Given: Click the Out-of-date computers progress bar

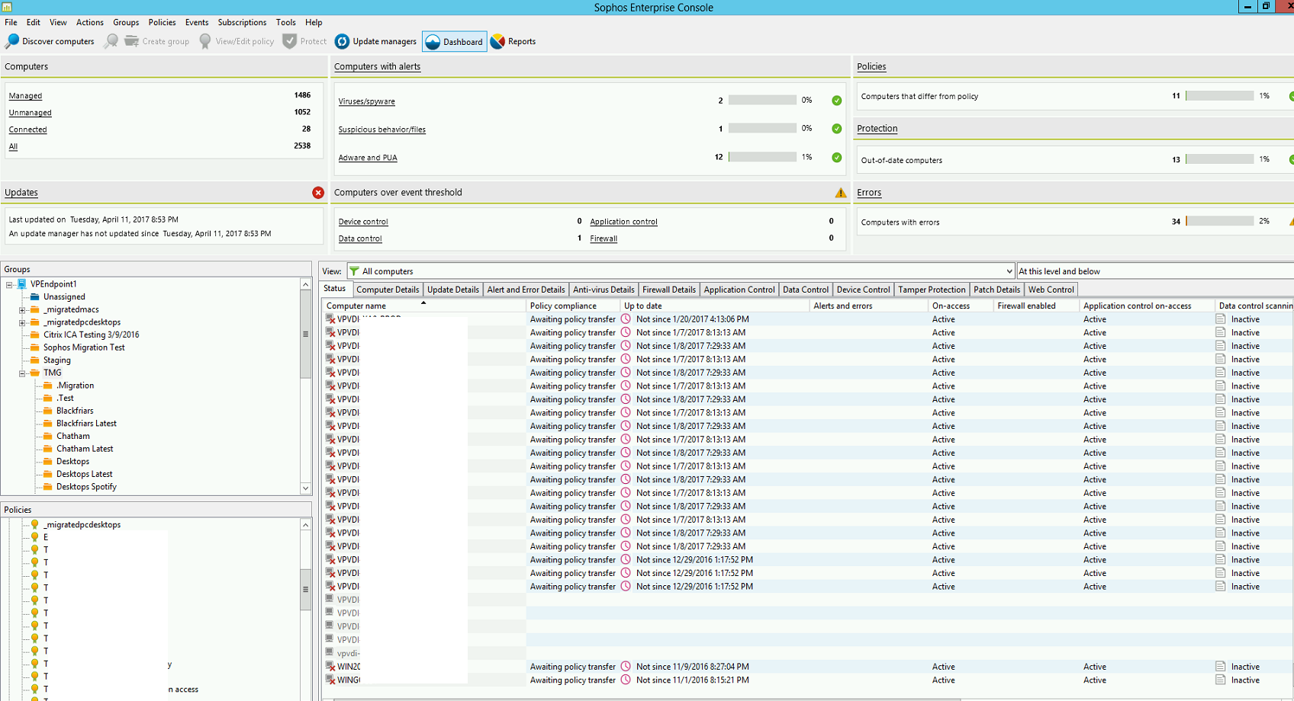Looking at the screenshot, I should pyautogui.click(x=1220, y=159).
